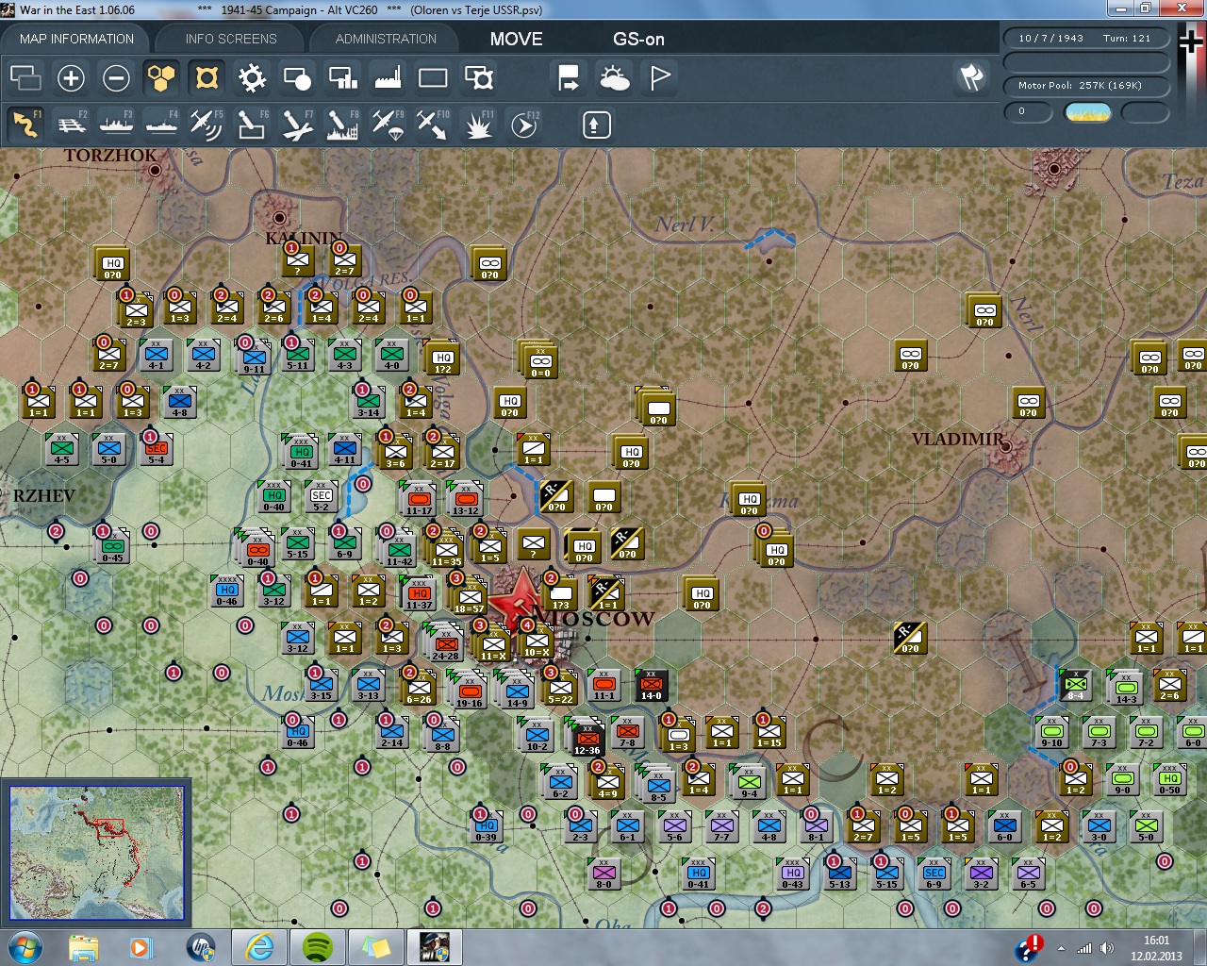Click the F11 explosion icon

478,125
